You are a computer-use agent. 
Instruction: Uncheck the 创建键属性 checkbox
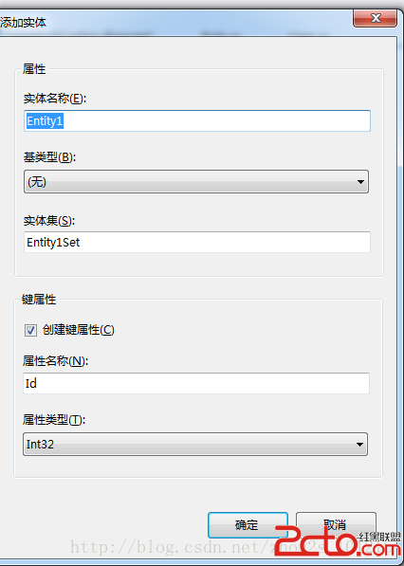(x=30, y=330)
